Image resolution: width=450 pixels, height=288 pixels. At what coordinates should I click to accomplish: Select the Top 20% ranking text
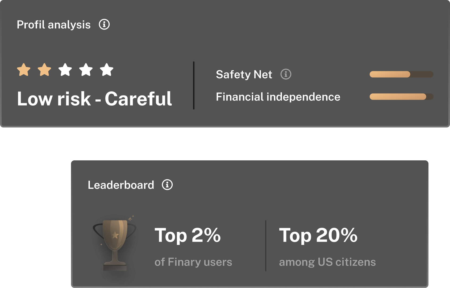tap(318, 235)
